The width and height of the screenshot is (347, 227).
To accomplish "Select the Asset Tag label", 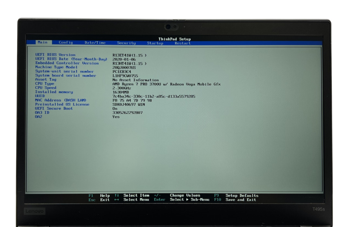I will click(46, 79).
